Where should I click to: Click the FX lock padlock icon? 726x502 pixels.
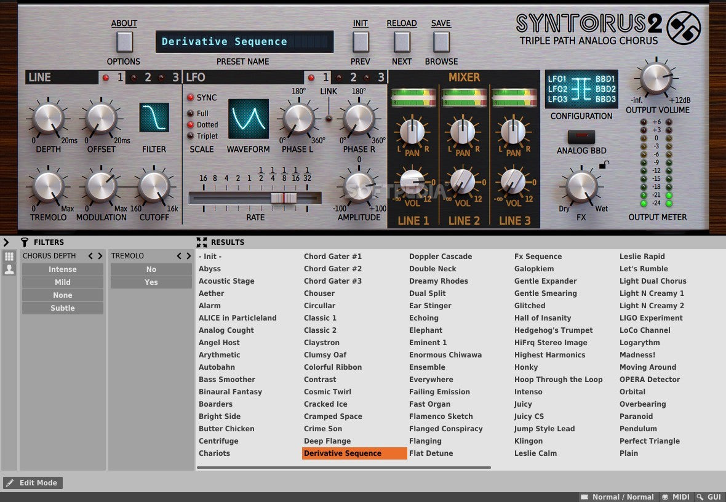pyautogui.click(x=604, y=164)
